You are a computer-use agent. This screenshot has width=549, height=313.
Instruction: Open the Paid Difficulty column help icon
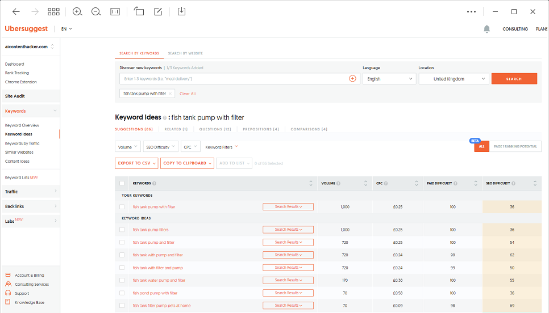coord(456,183)
